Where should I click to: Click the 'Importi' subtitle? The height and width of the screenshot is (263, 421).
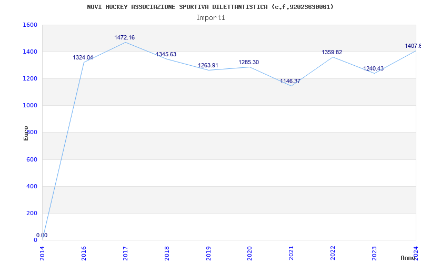pos(210,18)
